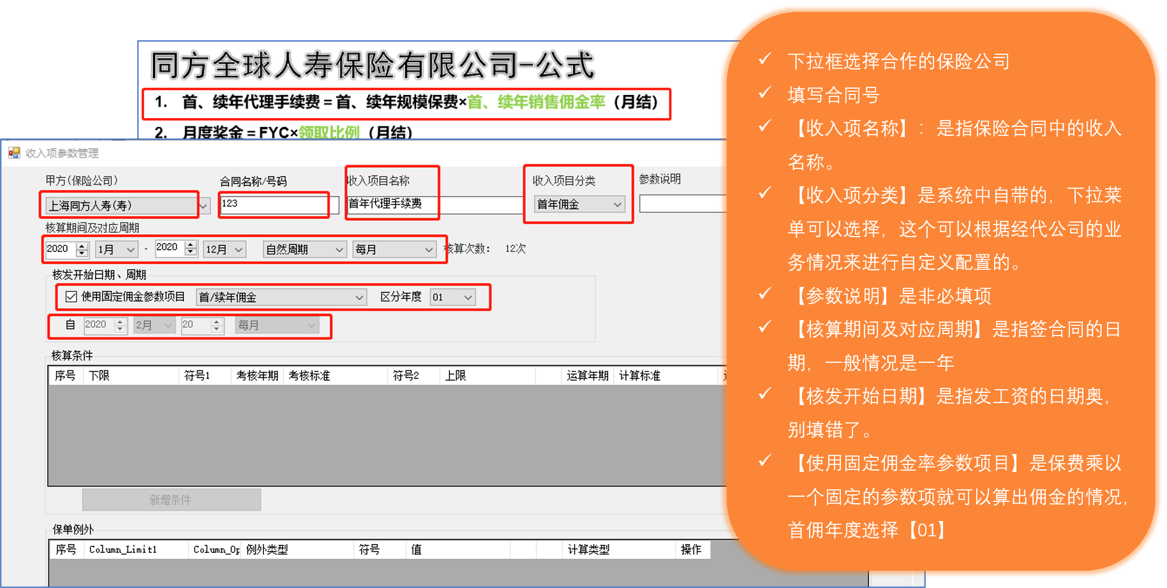
Task: Open the 每月 dropdown beside 自然周期
Action: [x=428, y=250]
